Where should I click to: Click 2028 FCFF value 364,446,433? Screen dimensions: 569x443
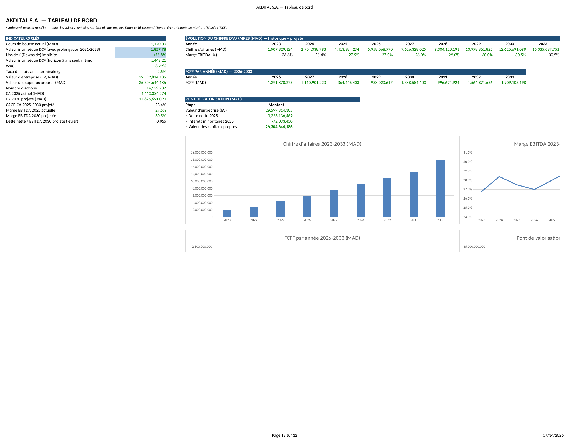point(348,83)
